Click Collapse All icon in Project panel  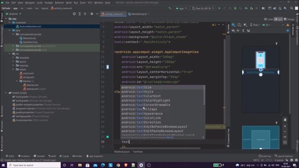coord(85,14)
